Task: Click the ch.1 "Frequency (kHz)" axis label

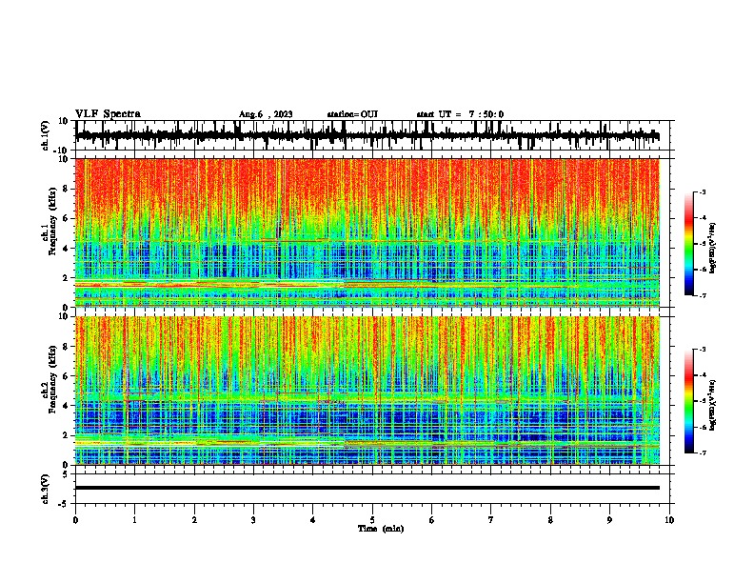Action: tap(52, 222)
